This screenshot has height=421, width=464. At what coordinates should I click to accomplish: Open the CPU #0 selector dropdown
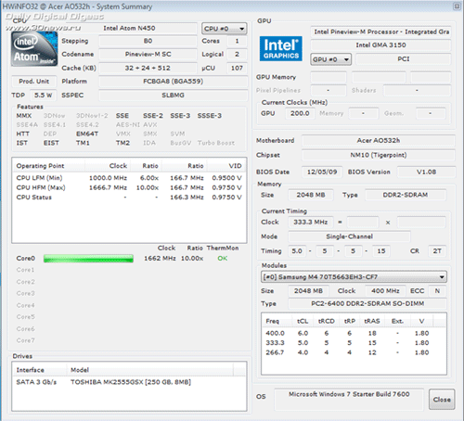point(225,29)
